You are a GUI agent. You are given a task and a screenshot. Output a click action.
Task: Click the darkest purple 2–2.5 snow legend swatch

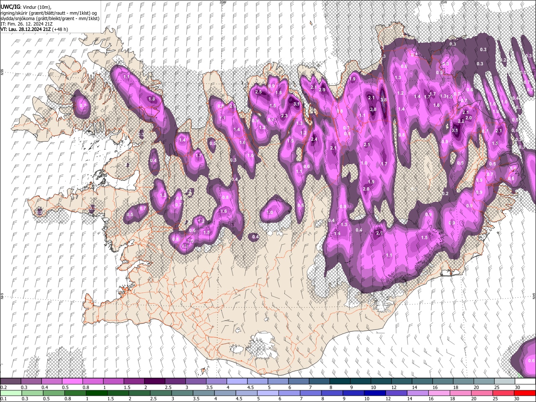coord(155,381)
